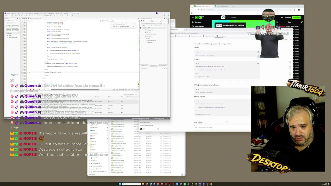331x186 pixels.
Task: Reload the kick.com page
Action: coord(198,10)
